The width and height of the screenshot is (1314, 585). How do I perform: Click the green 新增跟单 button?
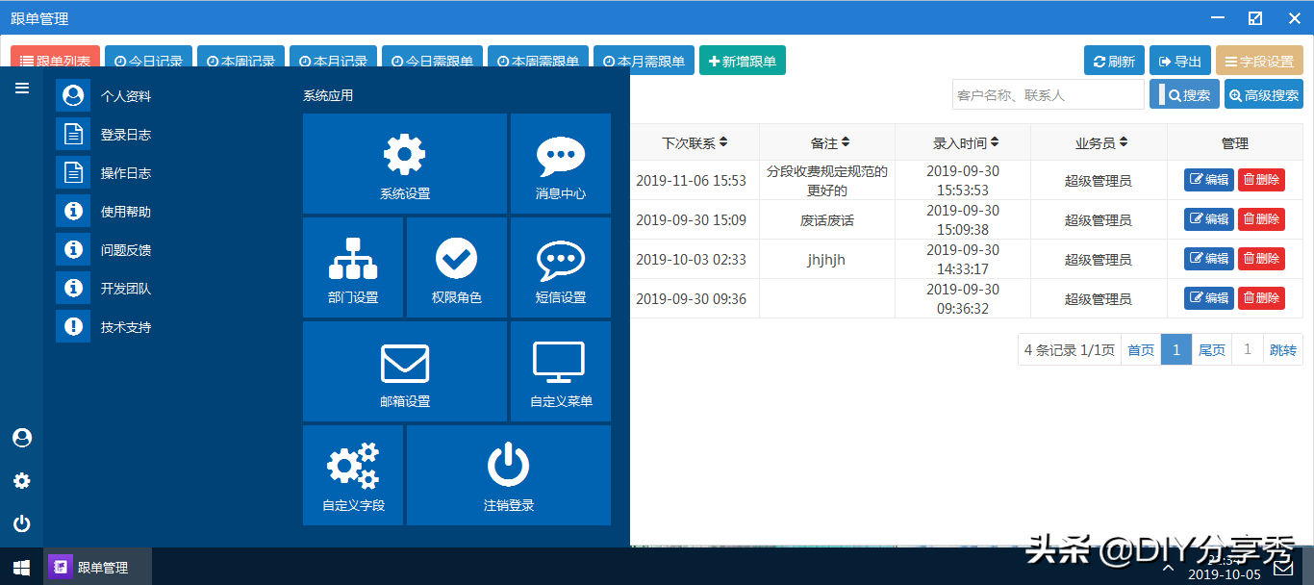(x=743, y=61)
